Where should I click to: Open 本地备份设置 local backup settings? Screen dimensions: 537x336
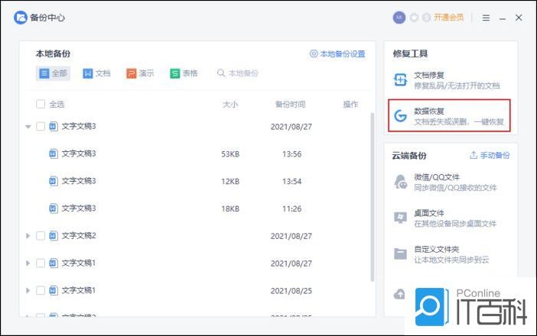pos(337,54)
